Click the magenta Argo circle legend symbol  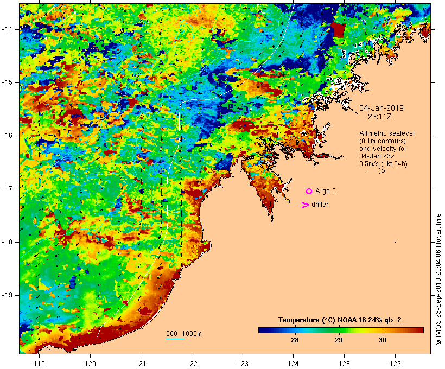point(309,192)
